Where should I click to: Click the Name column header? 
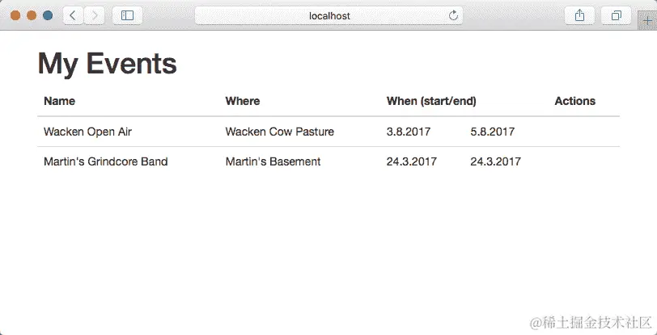[x=59, y=101]
